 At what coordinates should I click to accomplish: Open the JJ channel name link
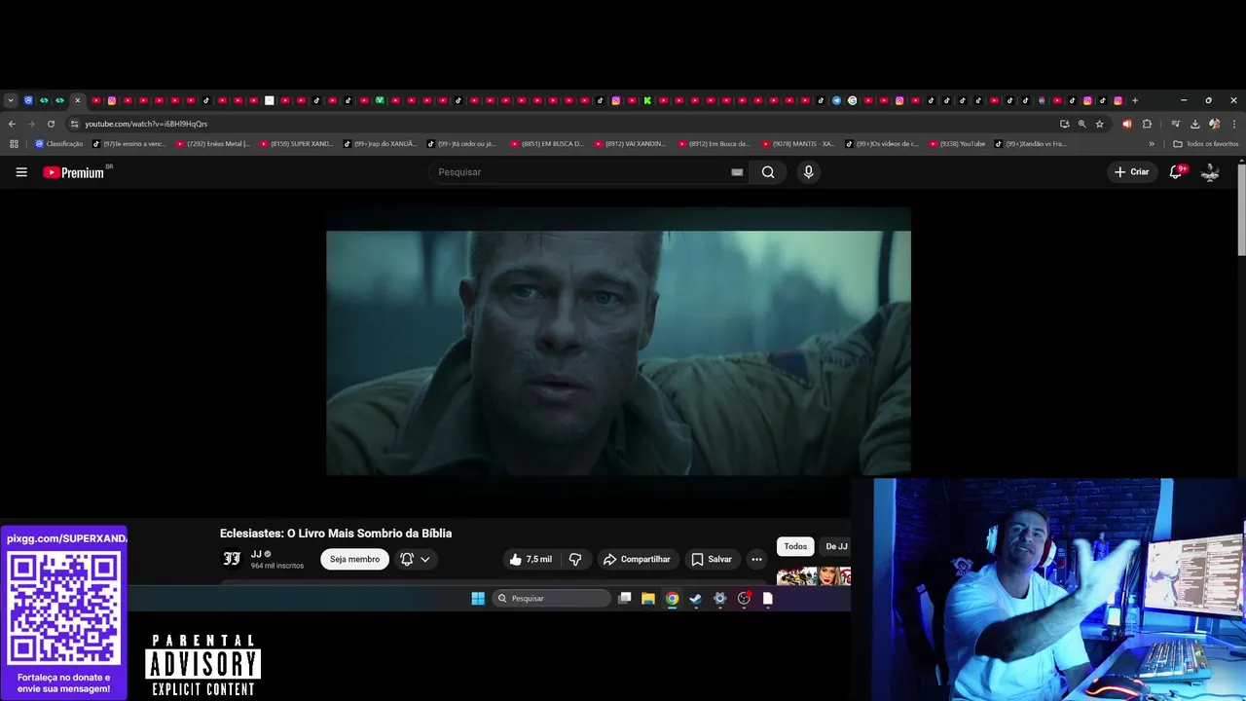[256, 554]
